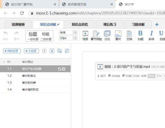Switch to the 知识点总结 tab
The width and height of the screenshot is (165, 128).
coord(80,25)
